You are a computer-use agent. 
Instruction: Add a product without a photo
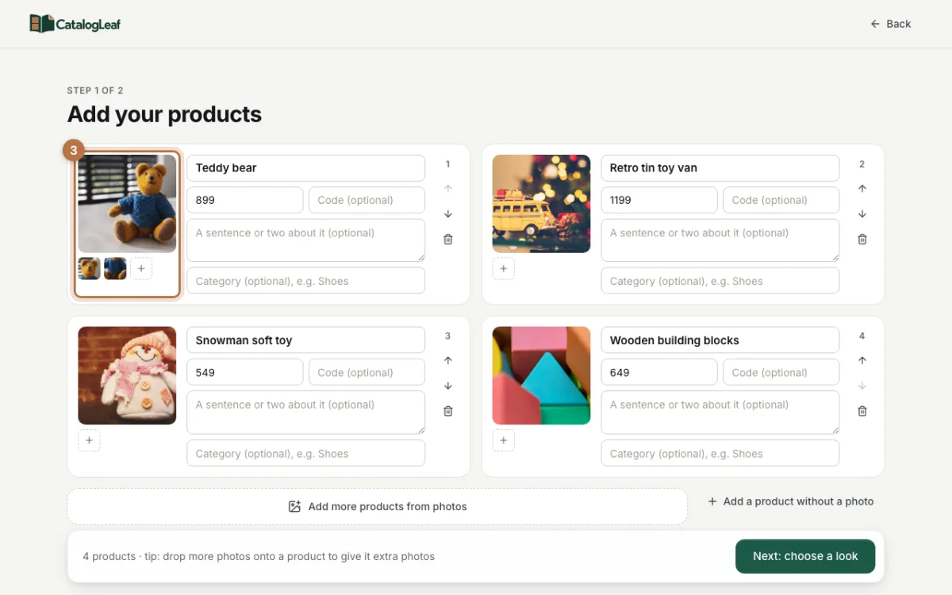(790, 501)
